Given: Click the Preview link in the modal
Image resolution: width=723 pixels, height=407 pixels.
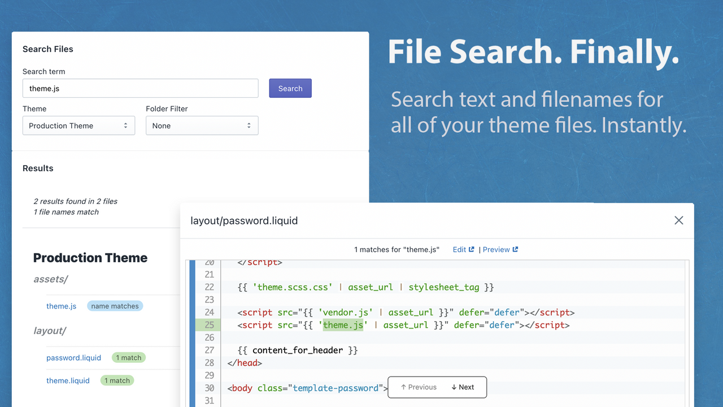Looking at the screenshot, I should [x=496, y=249].
